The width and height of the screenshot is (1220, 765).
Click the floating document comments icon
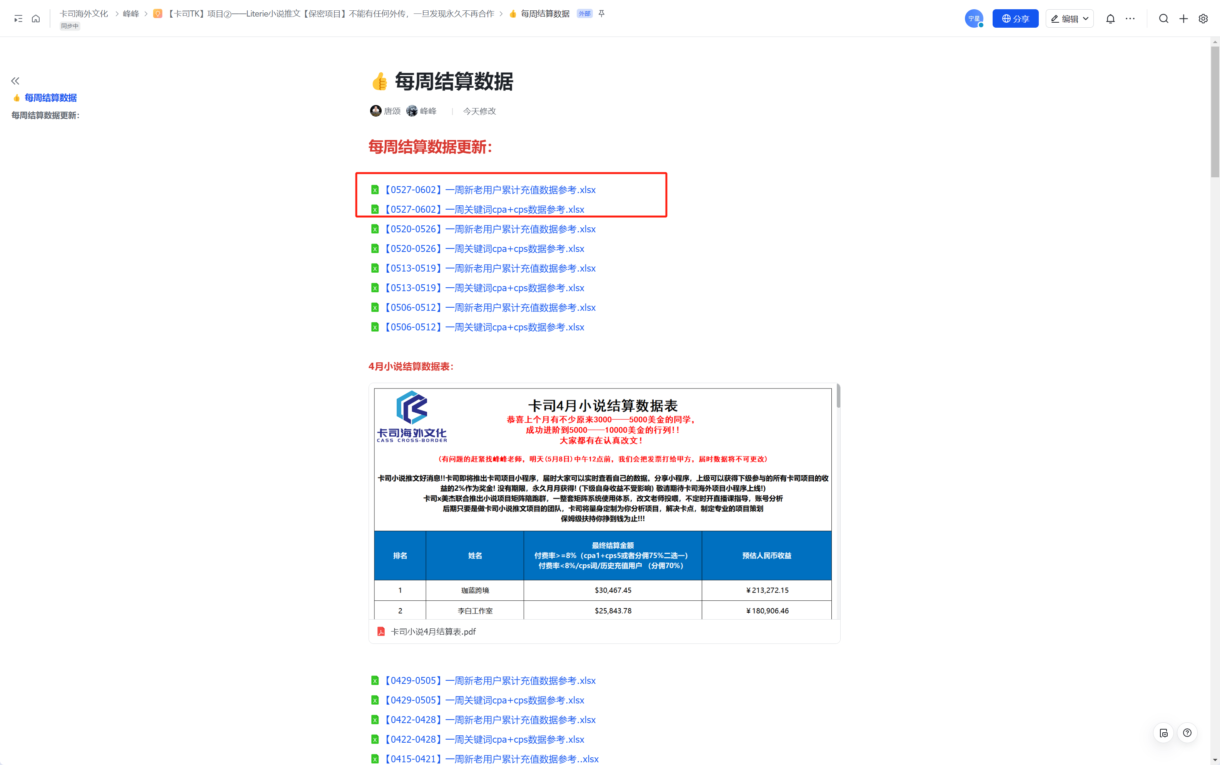(1163, 733)
